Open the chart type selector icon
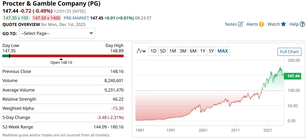The image size is (307, 139). coord(141,51)
